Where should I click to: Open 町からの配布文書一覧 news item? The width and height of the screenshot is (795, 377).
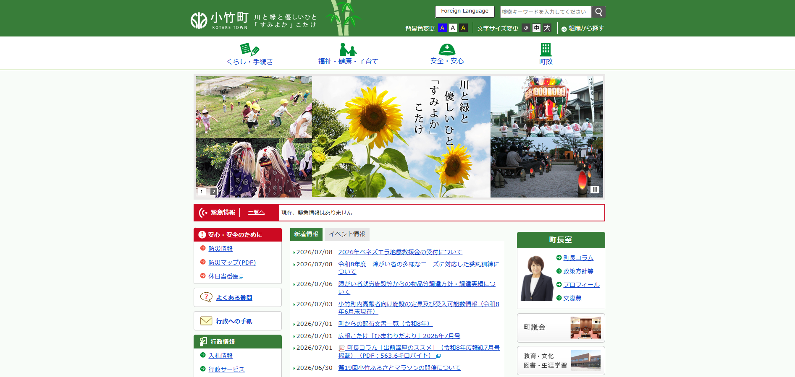(385, 324)
